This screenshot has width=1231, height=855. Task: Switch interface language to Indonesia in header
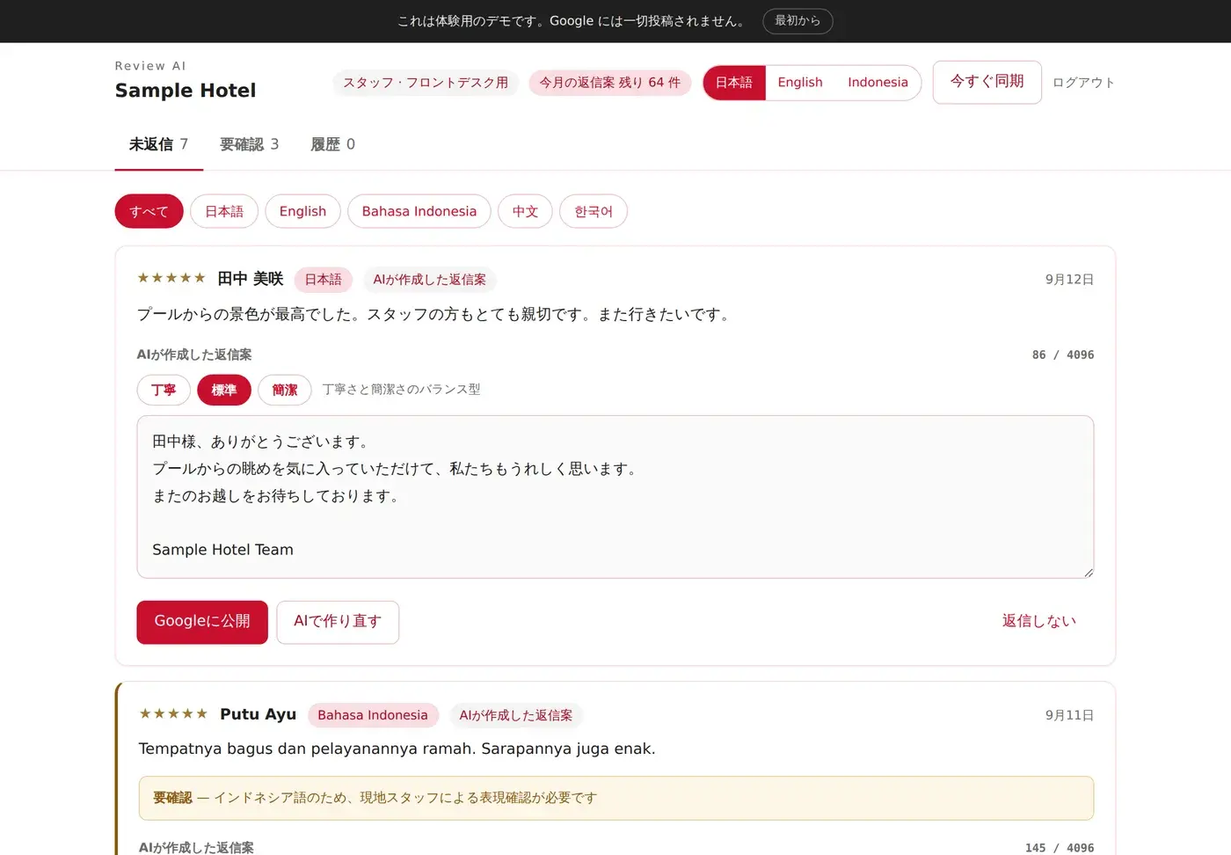(x=878, y=83)
